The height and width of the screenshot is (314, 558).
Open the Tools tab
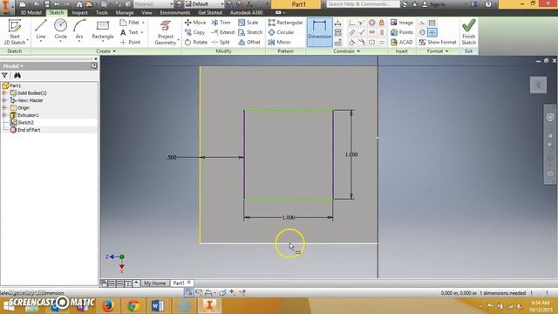[101, 12]
